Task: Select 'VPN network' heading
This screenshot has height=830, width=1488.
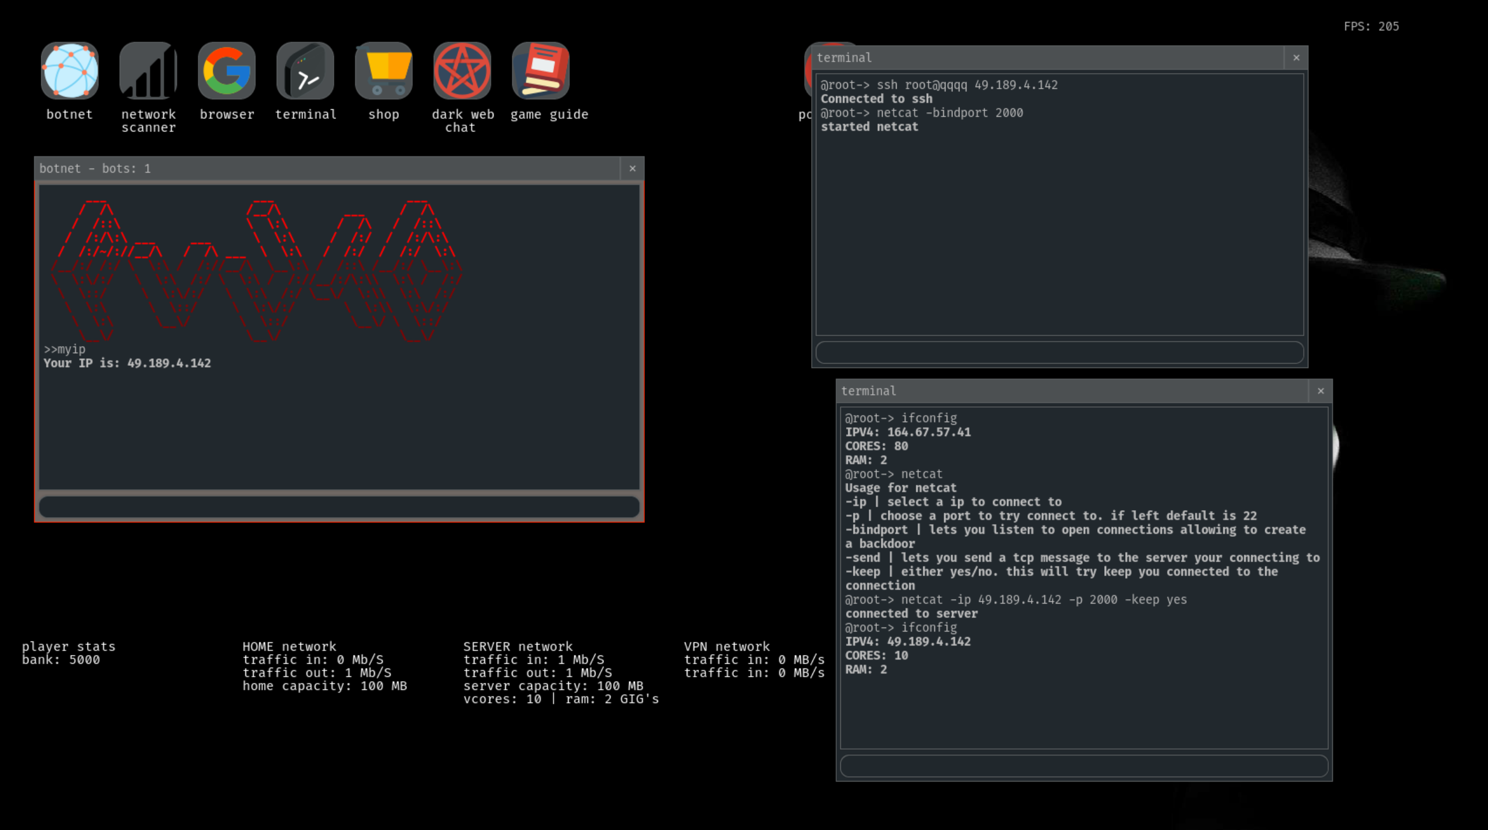Action: click(x=726, y=647)
